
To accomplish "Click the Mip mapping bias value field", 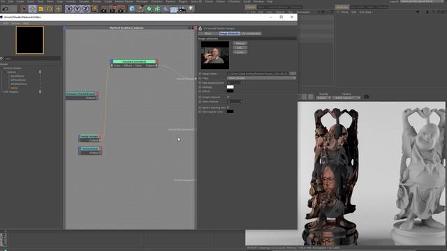I will coord(235,82).
